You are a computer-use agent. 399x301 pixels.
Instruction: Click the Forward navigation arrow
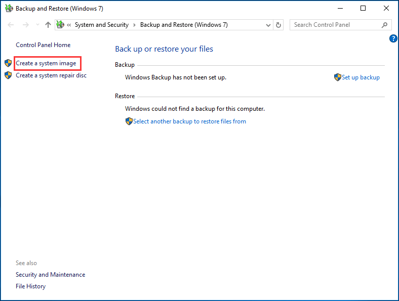coord(25,25)
